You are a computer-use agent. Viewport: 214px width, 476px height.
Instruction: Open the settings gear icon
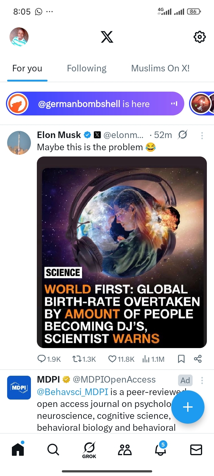pos(199,37)
